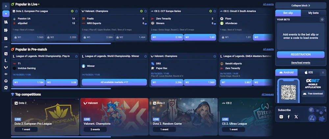
Task: Expand the left sidebar with double chevron
Action: [x=6, y=6]
